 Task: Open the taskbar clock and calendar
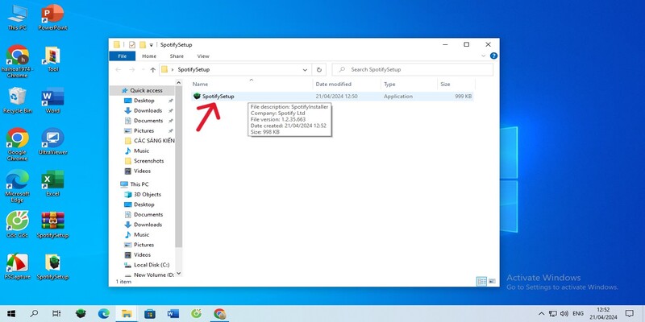tap(603, 314)
